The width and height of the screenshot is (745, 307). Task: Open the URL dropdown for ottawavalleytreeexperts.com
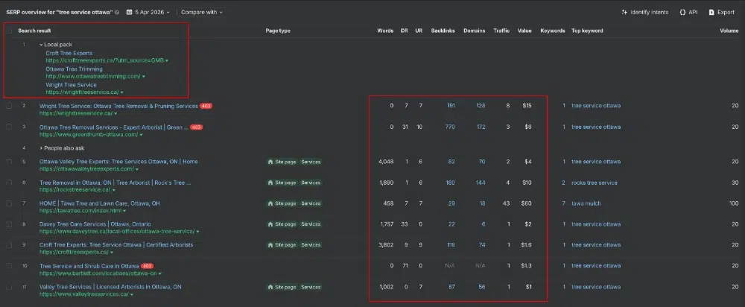(137, 169)
